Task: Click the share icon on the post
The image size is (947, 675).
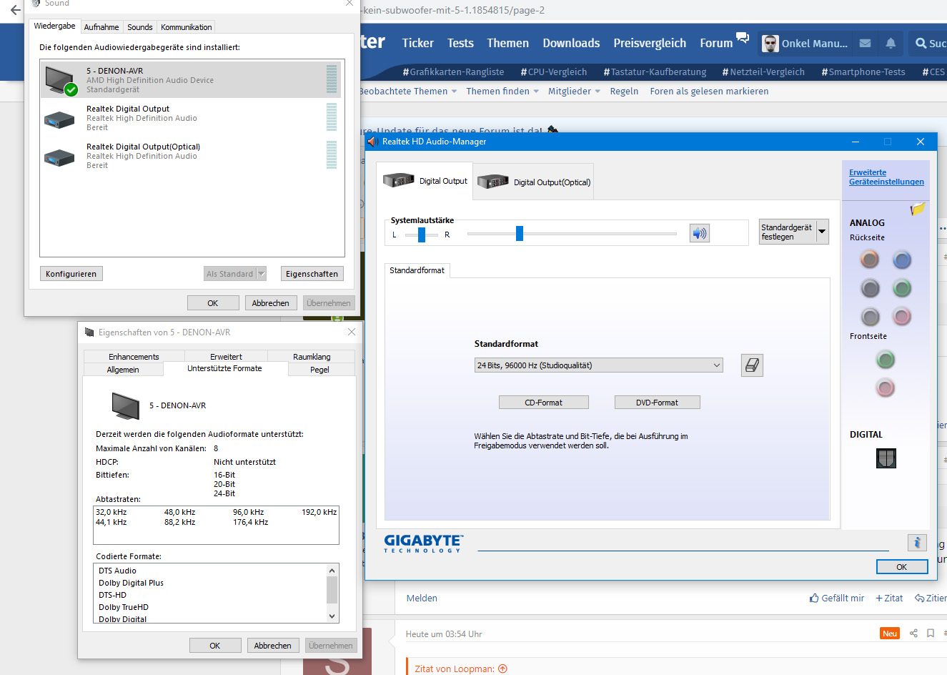Action: click(913, 633)
